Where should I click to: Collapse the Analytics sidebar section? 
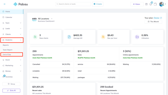[12, 40]
